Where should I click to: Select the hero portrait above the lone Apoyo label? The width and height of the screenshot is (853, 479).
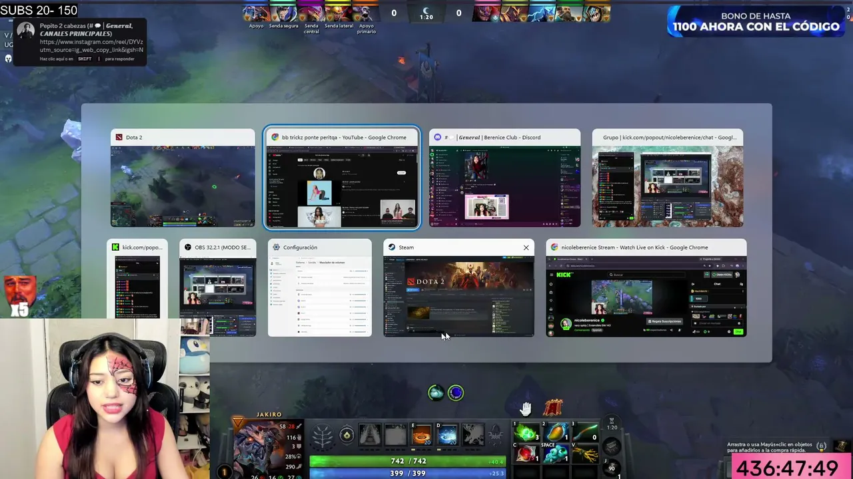point(255,13)
